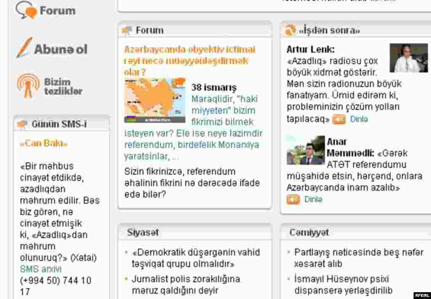Open forum topic about Azərbaycanda obyektiv ictimai rəyi
The height and width of the screenshot is (299, 431).
pos(190,58)
